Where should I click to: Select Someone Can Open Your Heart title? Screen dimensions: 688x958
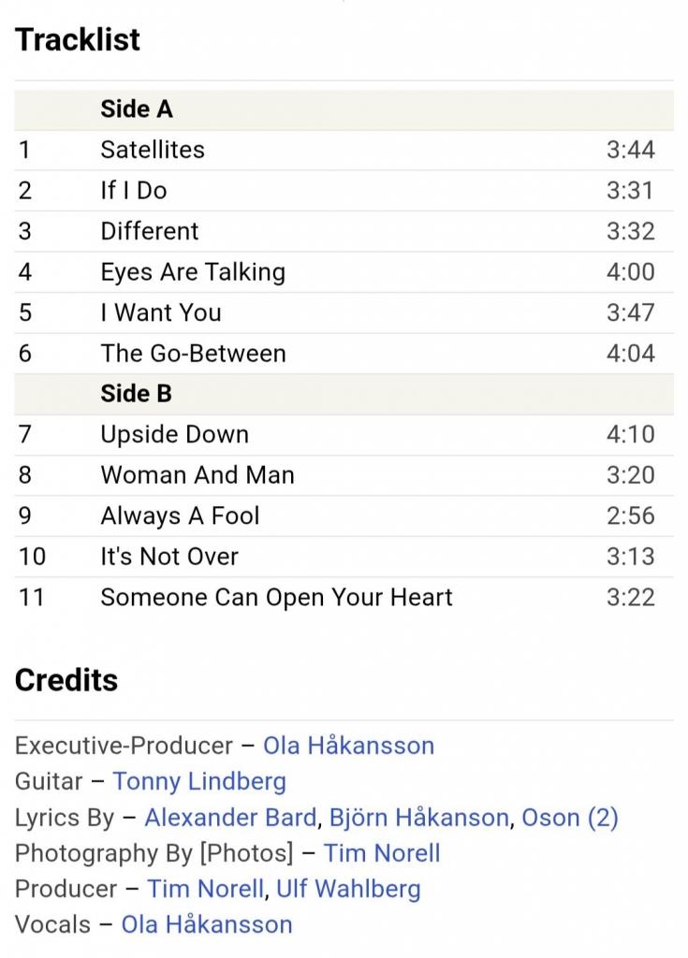[276, 598]
